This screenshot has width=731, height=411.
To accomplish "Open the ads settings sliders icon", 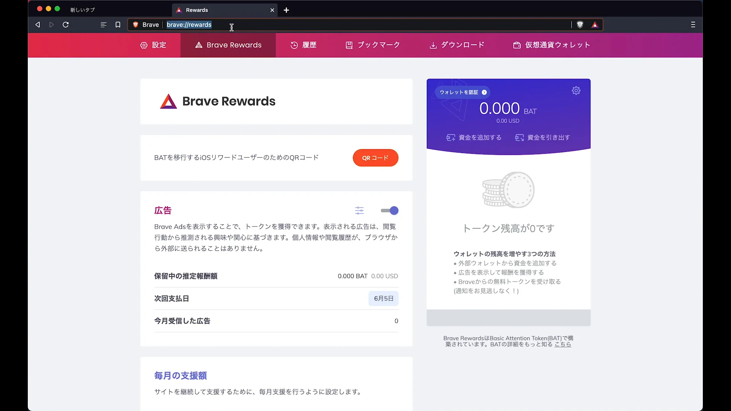I will (x=359, y=210).
